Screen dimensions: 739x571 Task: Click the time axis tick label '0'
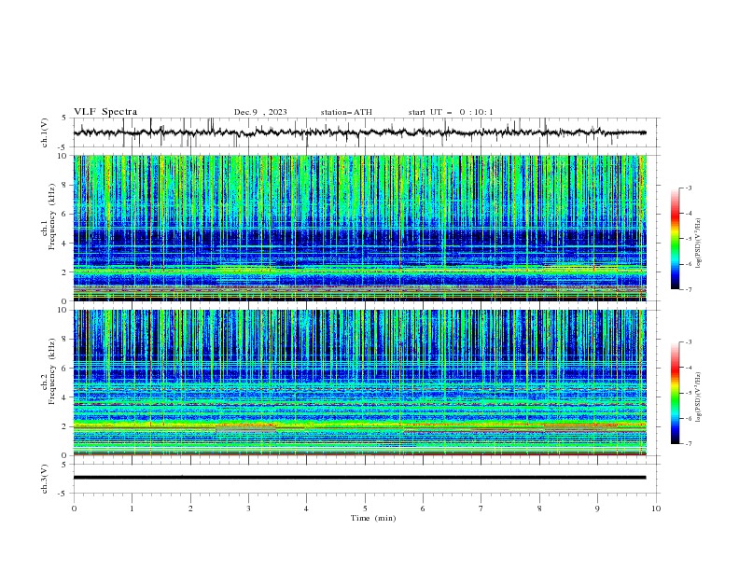click(74, 508)
